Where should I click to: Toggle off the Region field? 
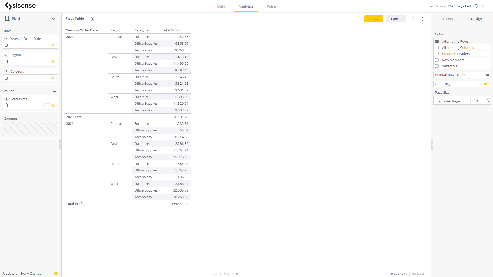(x=54, y=61)
